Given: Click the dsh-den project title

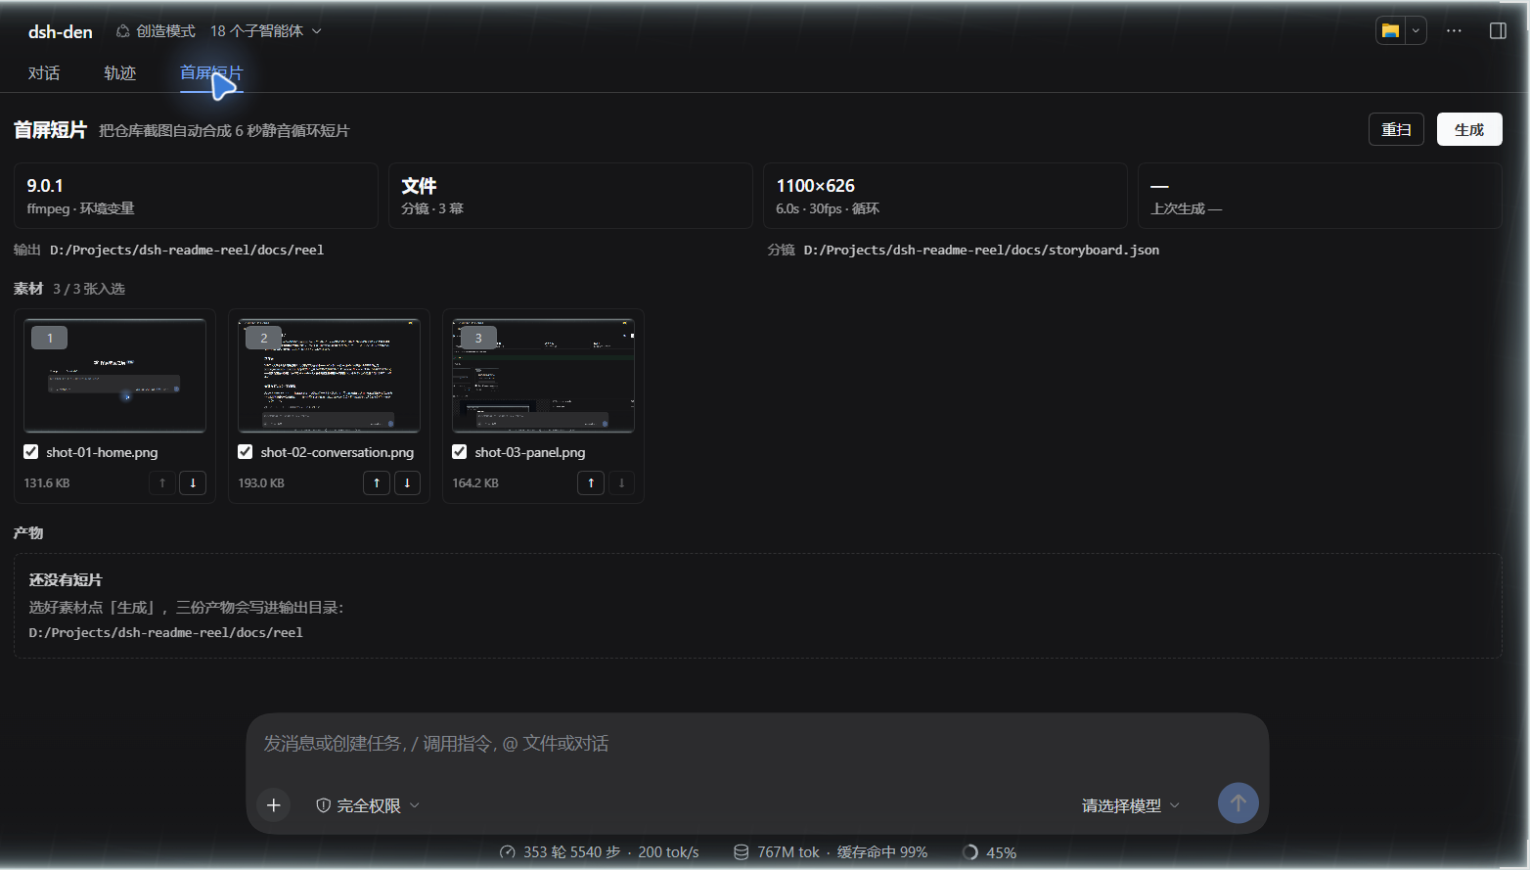Looking at the screenshot, I should click(61, 31).
